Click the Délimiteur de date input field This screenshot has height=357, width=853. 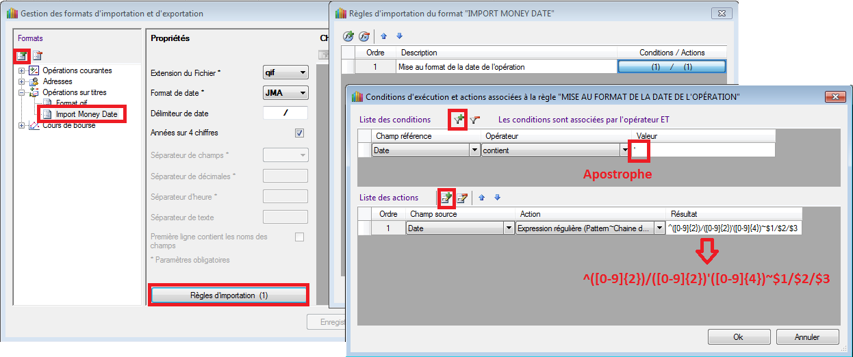point(285,114)
